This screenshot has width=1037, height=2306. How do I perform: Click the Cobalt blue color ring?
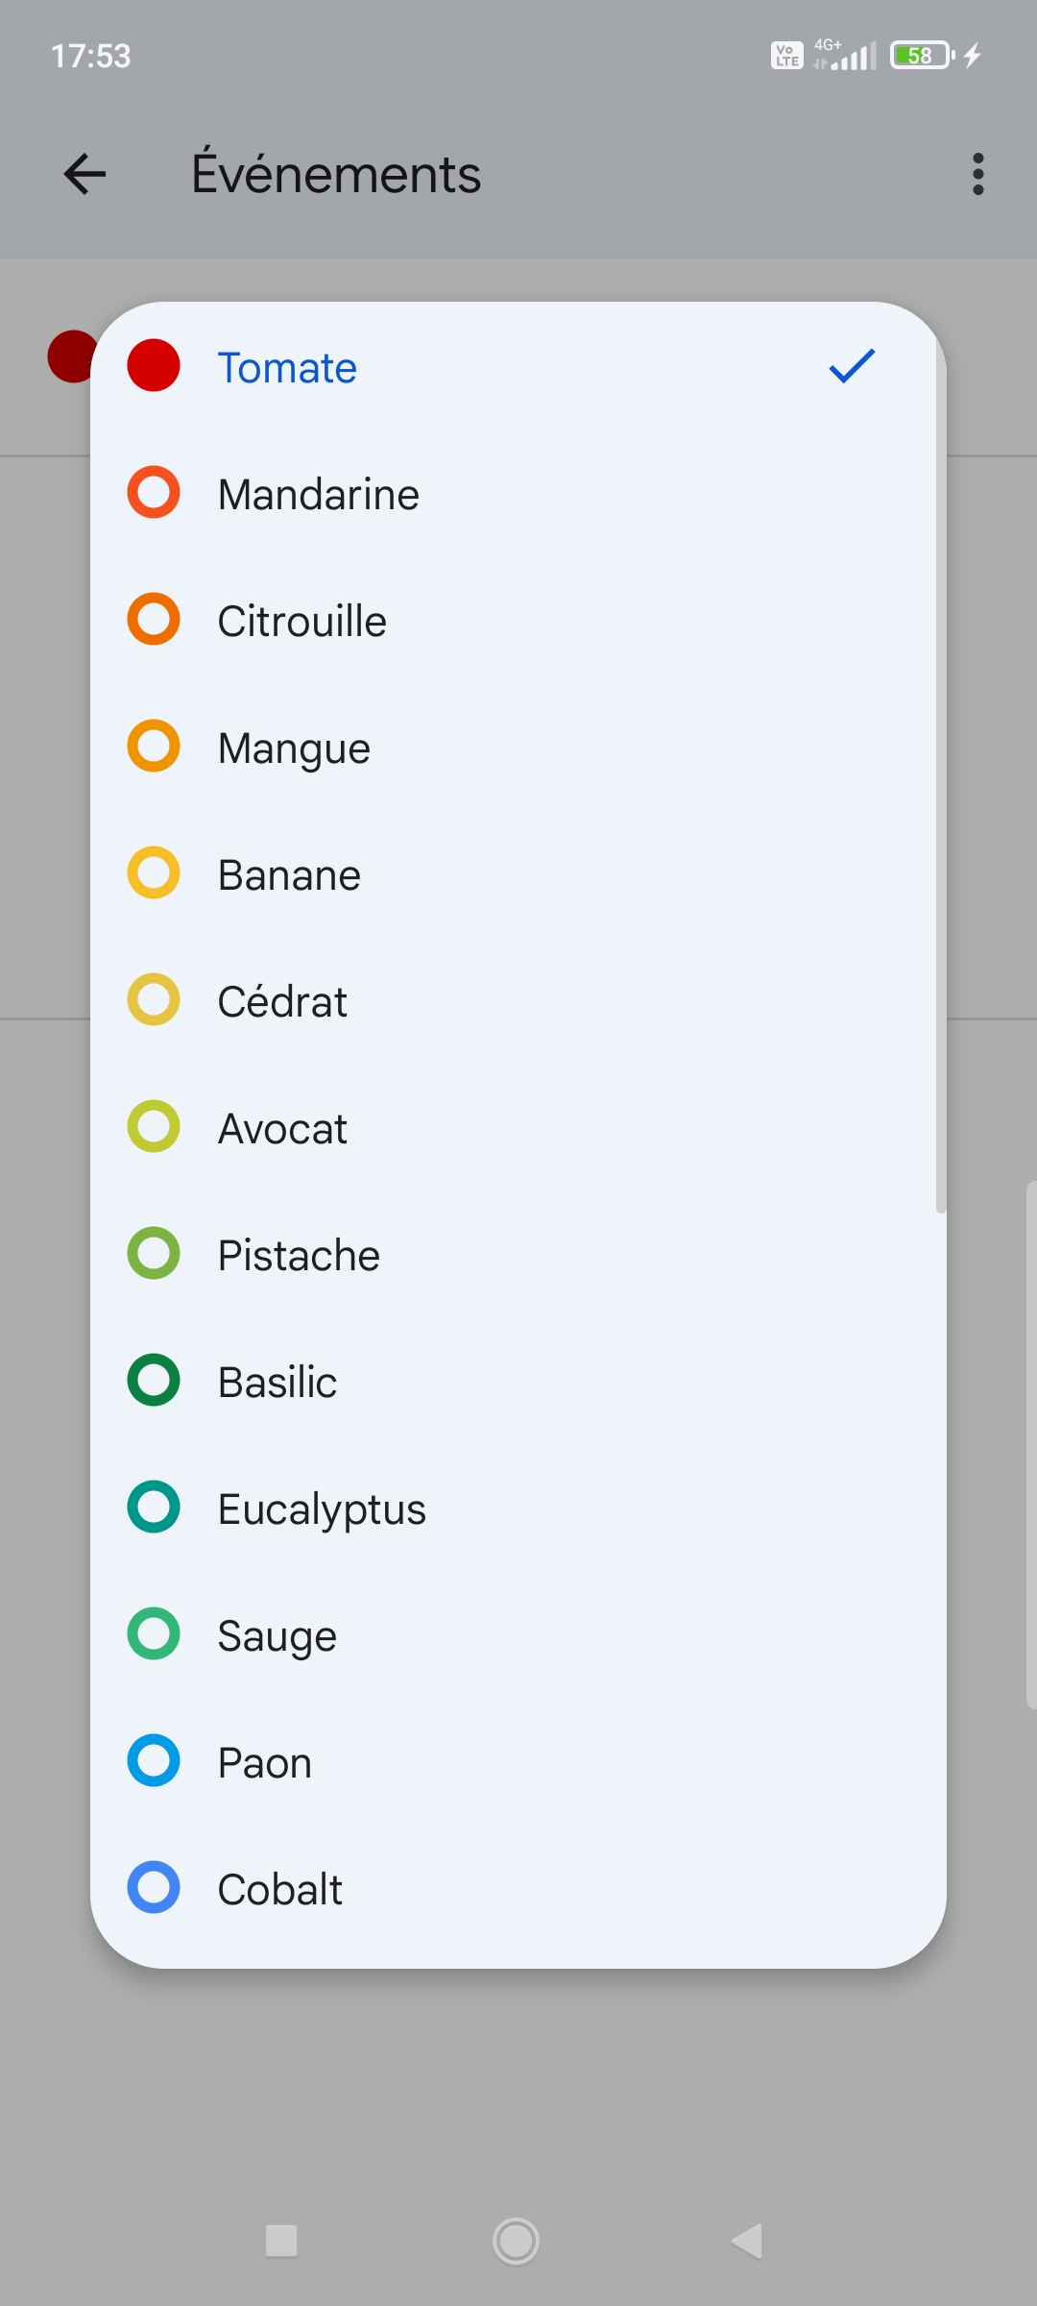[154, 1888]
